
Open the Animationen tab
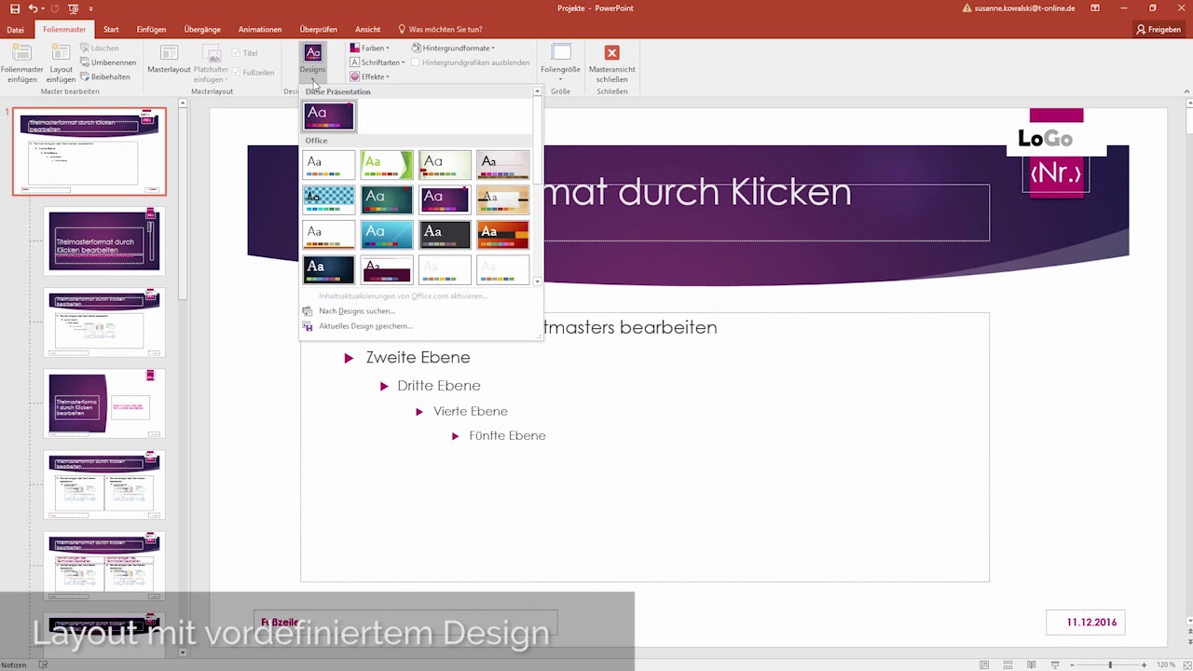pos(260,29)
